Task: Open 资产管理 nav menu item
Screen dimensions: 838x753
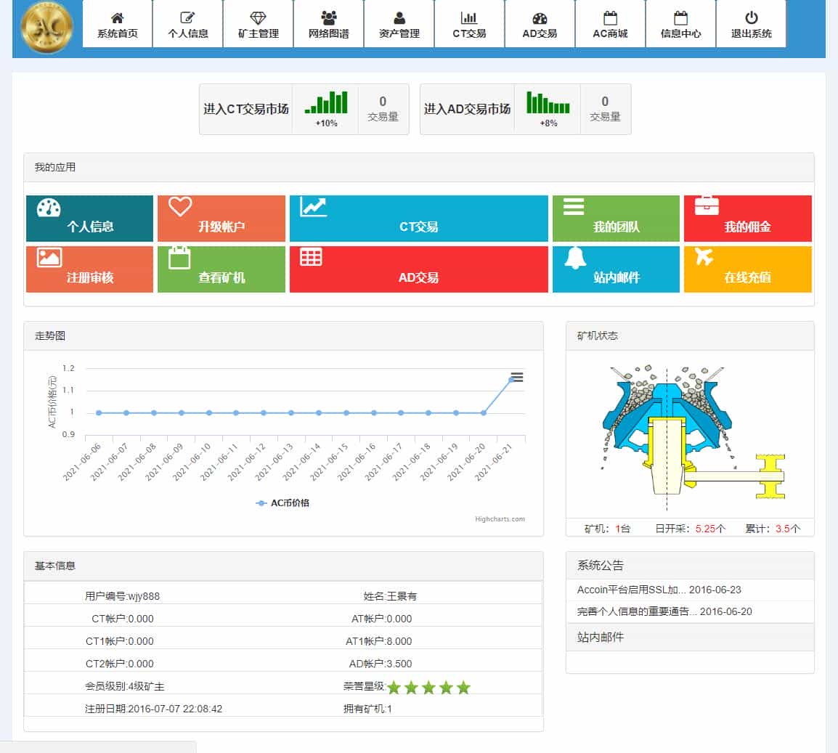Action: (399, 24)
